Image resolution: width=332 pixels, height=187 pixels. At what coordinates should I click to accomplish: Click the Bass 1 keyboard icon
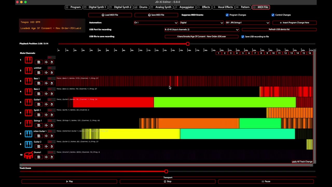click(x=29, y=81)
